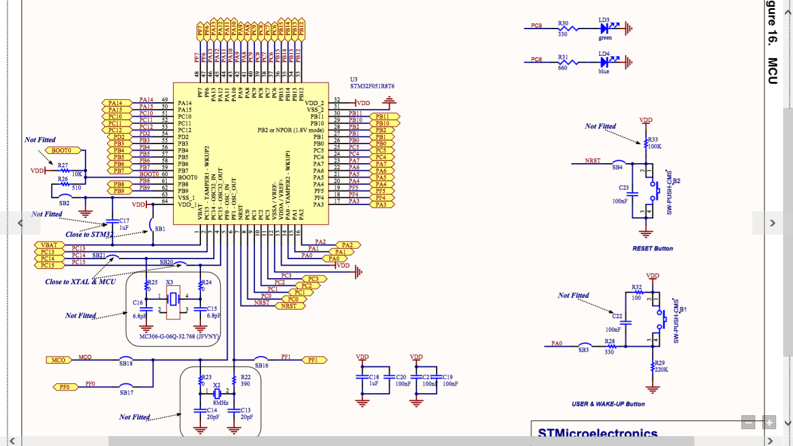Click the 'Close to STM32' note
Image resolution: width=793 pixels, height=446 pixels.
pyautogui.click(x=90, y=235)
